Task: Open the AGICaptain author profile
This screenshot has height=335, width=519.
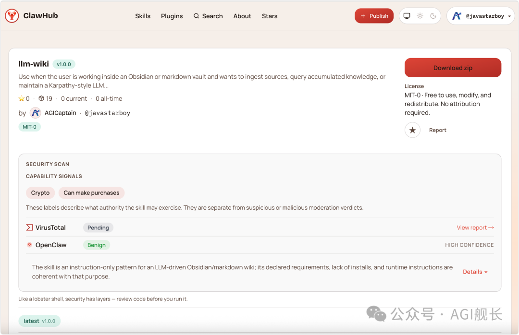Action: [60, 113]
